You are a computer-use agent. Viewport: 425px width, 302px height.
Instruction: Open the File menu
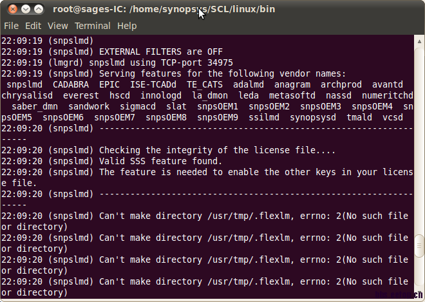(x=12, y=26)
